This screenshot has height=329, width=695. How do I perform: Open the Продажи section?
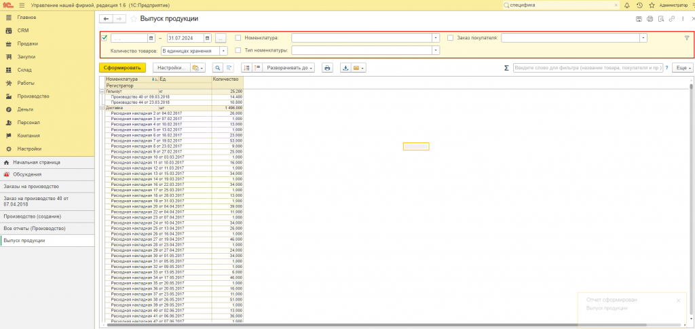click(47, 44)
